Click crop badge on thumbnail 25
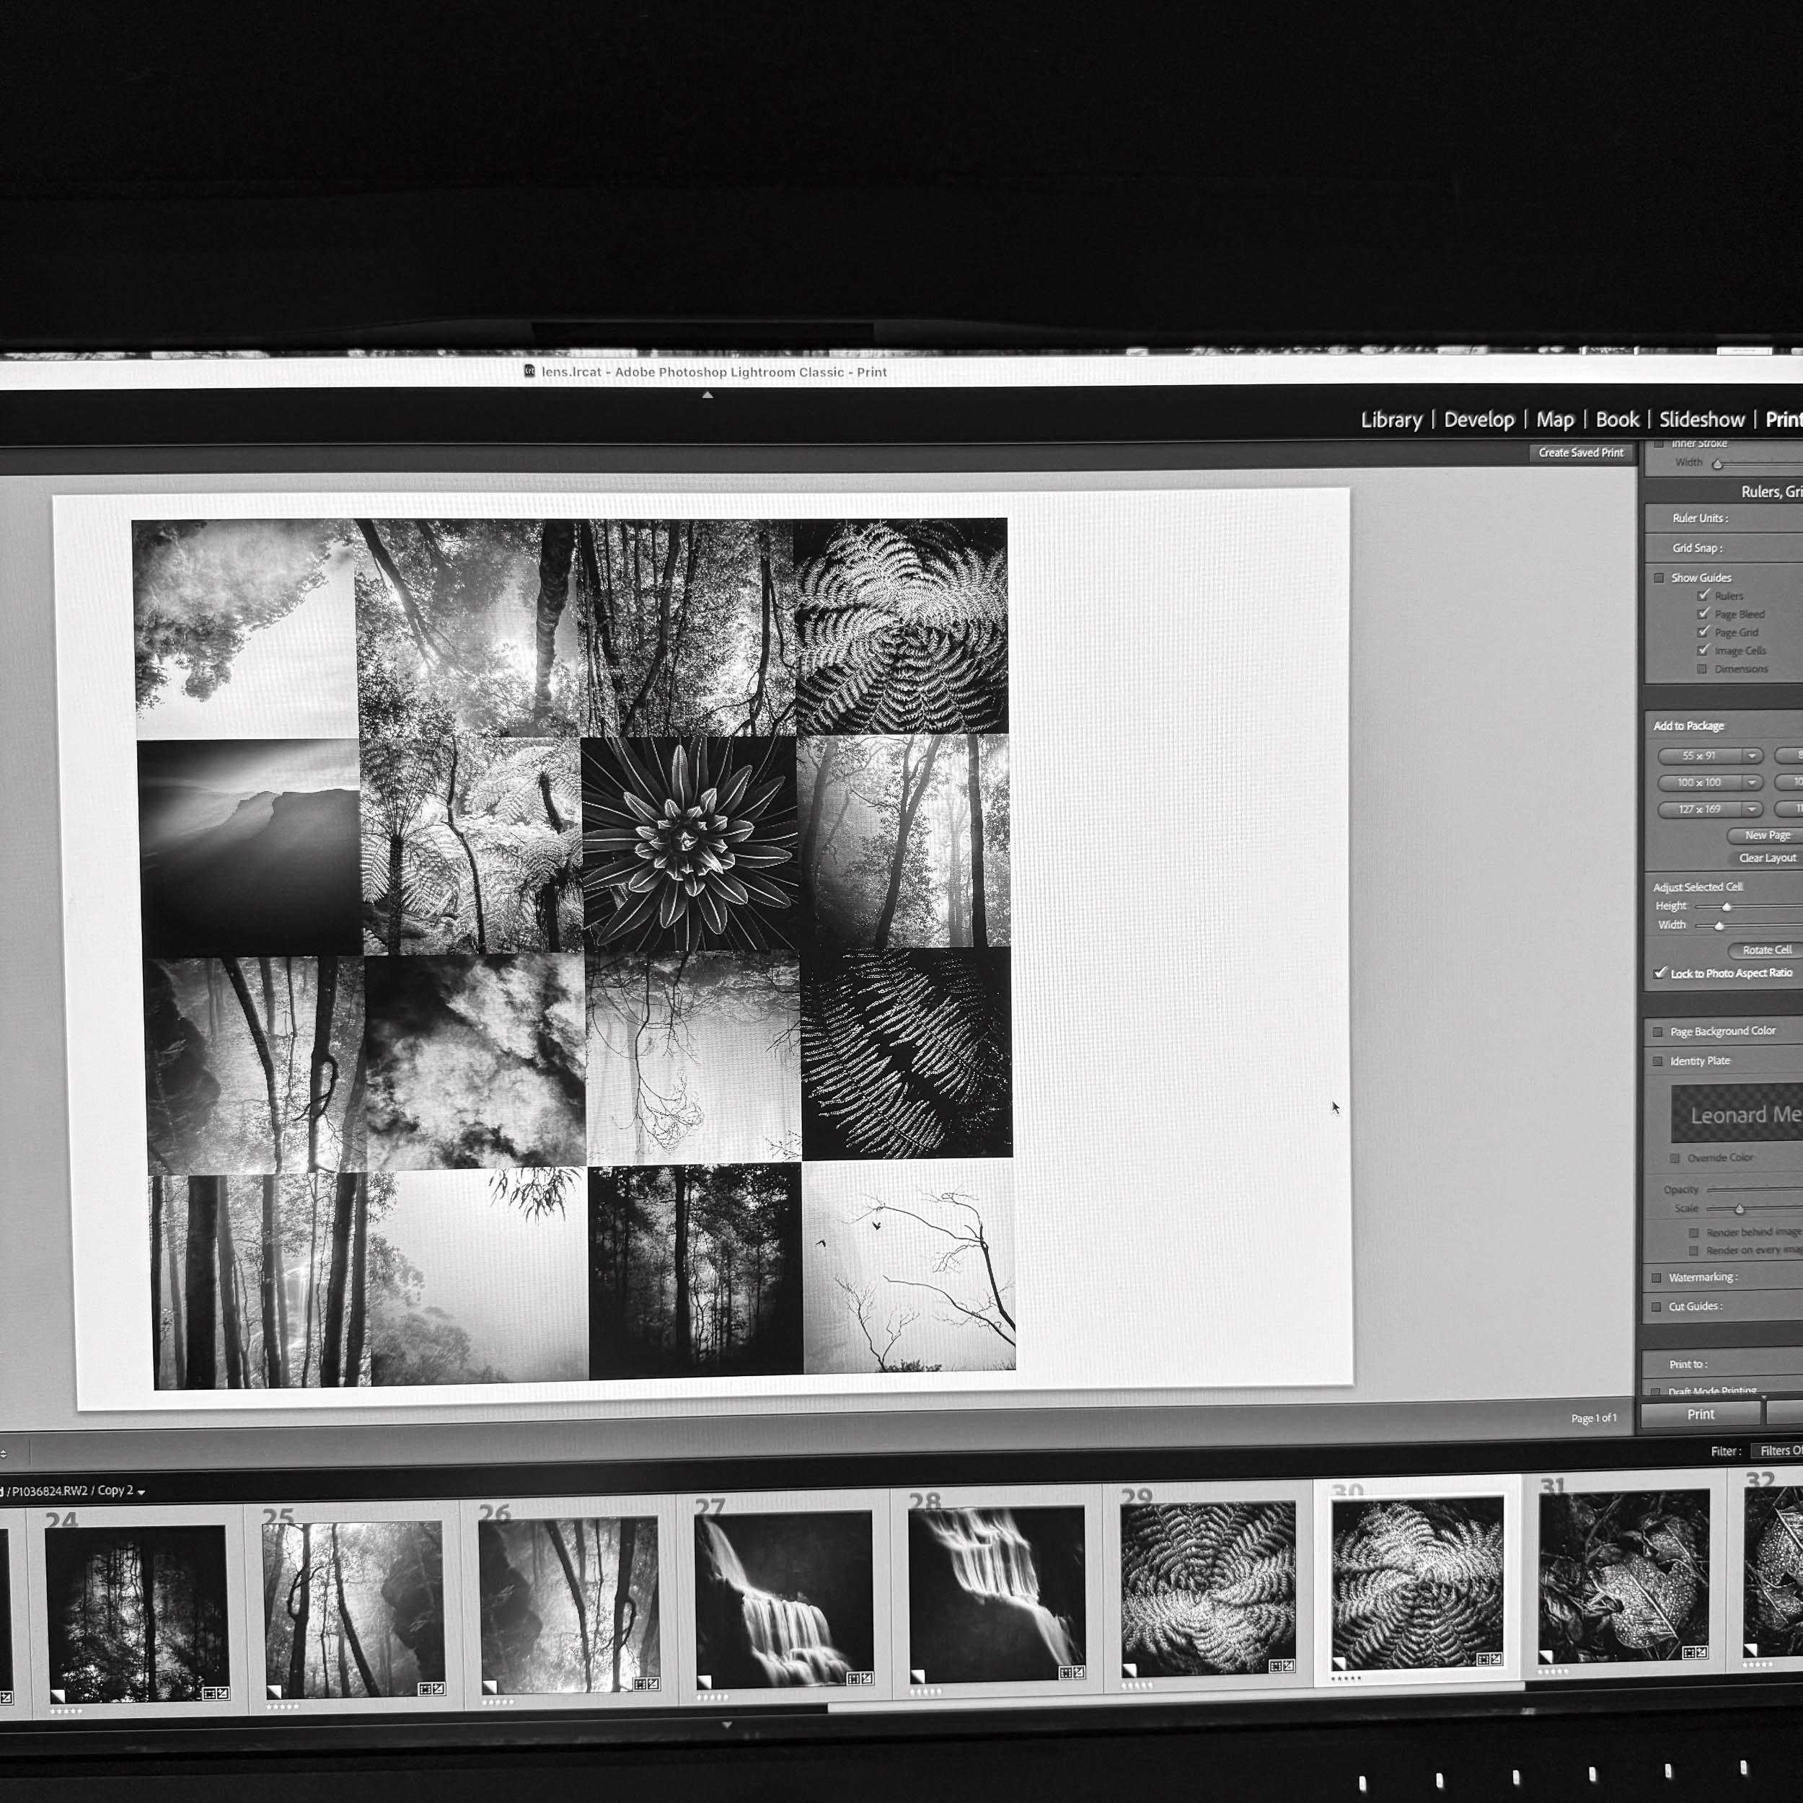 click(425, 1688)
